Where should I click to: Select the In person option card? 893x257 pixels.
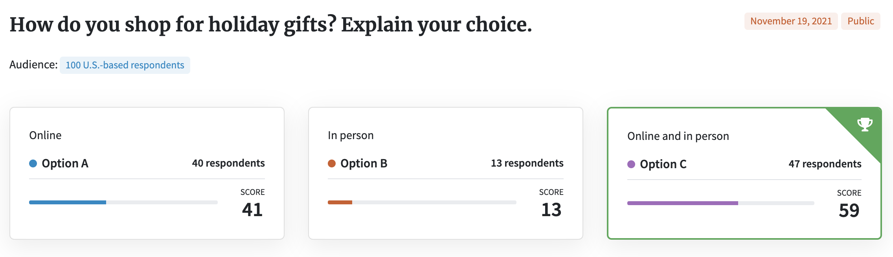pyautogui.click(x=446, y=173)
